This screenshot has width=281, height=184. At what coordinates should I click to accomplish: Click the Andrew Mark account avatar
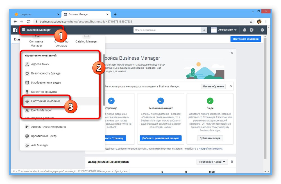pos(214,30)
